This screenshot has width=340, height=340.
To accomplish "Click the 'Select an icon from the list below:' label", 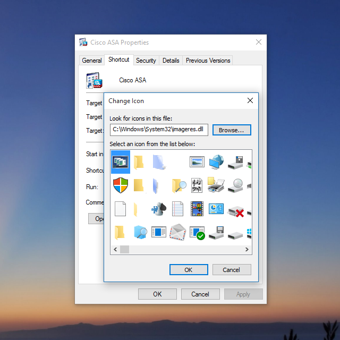I will pyautogui.click(x=152, y=144).
